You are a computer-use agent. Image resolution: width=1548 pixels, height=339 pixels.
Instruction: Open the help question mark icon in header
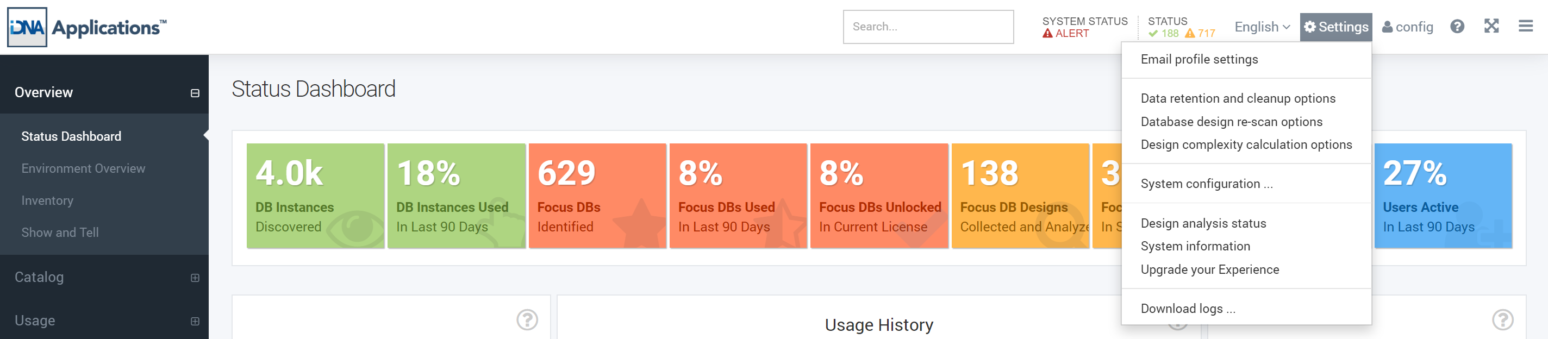tap(1457, 27)
